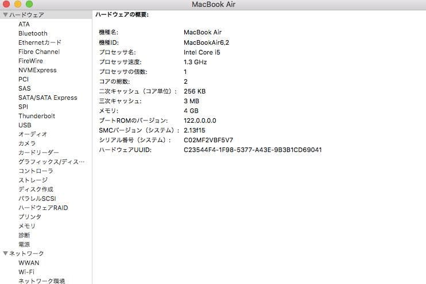Click the processor speed 1.3 GHz
Image resolution: width=426 pixels, height=284 pixels.
(x=195, y=62)
